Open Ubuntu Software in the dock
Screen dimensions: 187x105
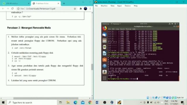click(x=105, y=60)
